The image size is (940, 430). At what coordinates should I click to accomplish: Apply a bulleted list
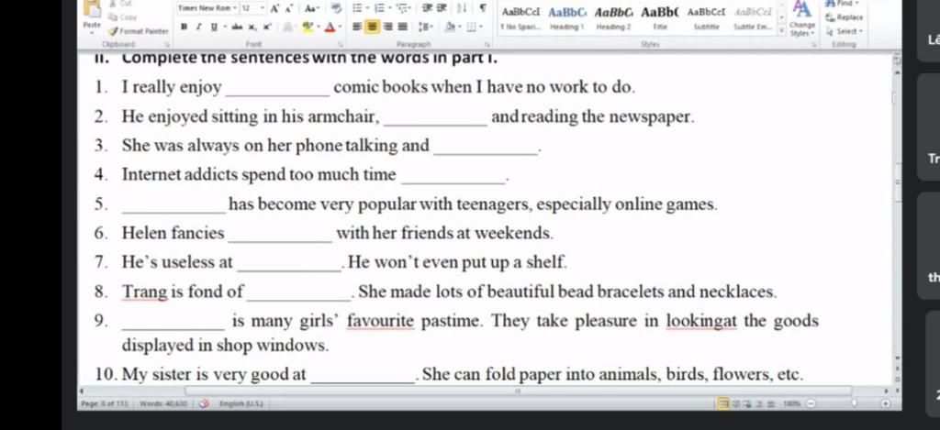pos(357,8)
